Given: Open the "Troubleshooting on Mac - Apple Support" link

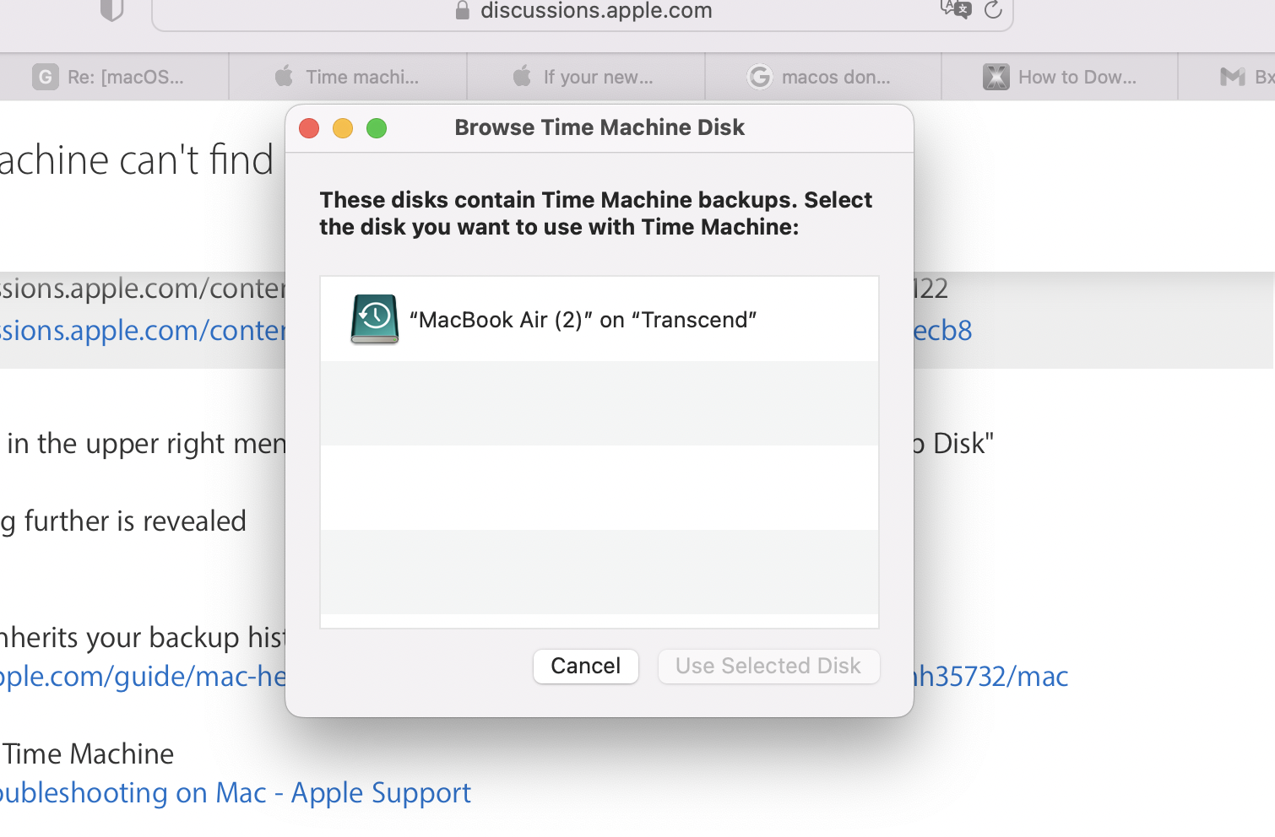Looking at the screenshot, I should (236, 793).
